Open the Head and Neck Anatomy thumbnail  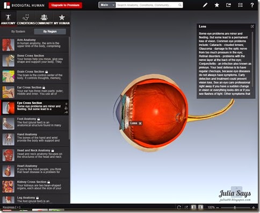(9, 155)
